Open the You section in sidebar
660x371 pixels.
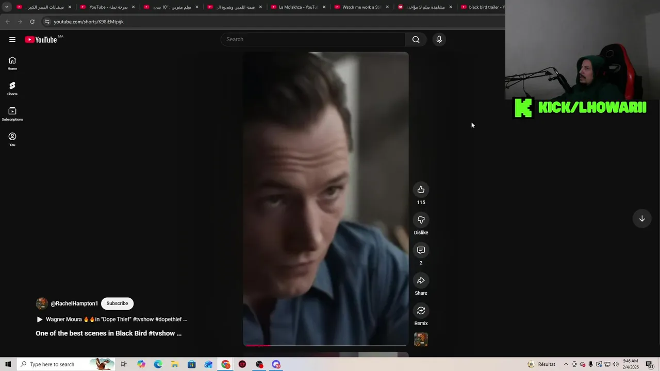coord(12,139)
